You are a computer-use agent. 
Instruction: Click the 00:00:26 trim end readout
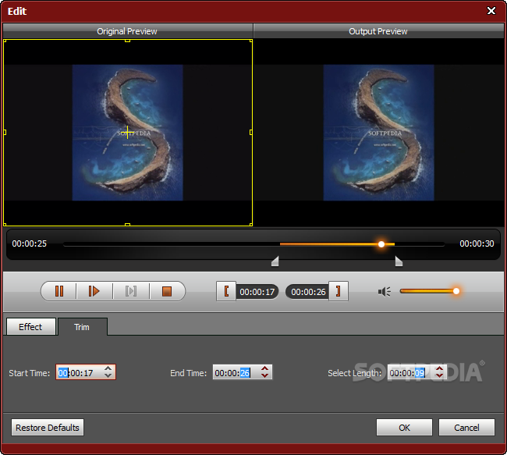coord(308,292)
